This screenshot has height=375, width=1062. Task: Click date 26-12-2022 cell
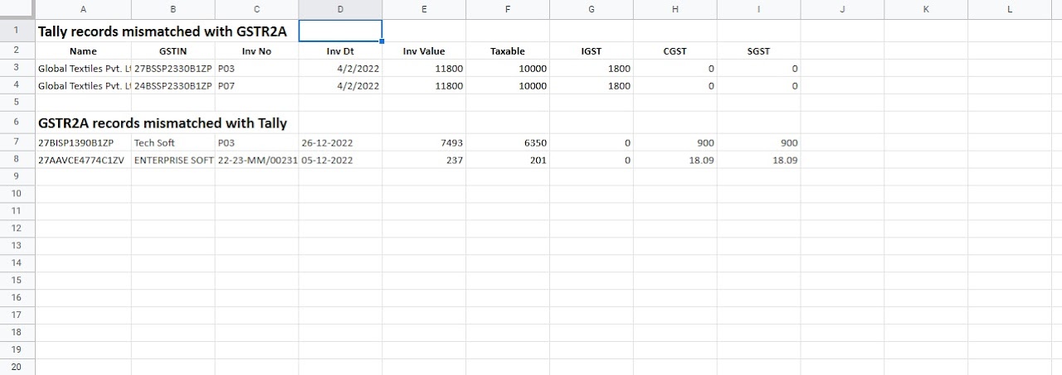[x=340, y=142]
